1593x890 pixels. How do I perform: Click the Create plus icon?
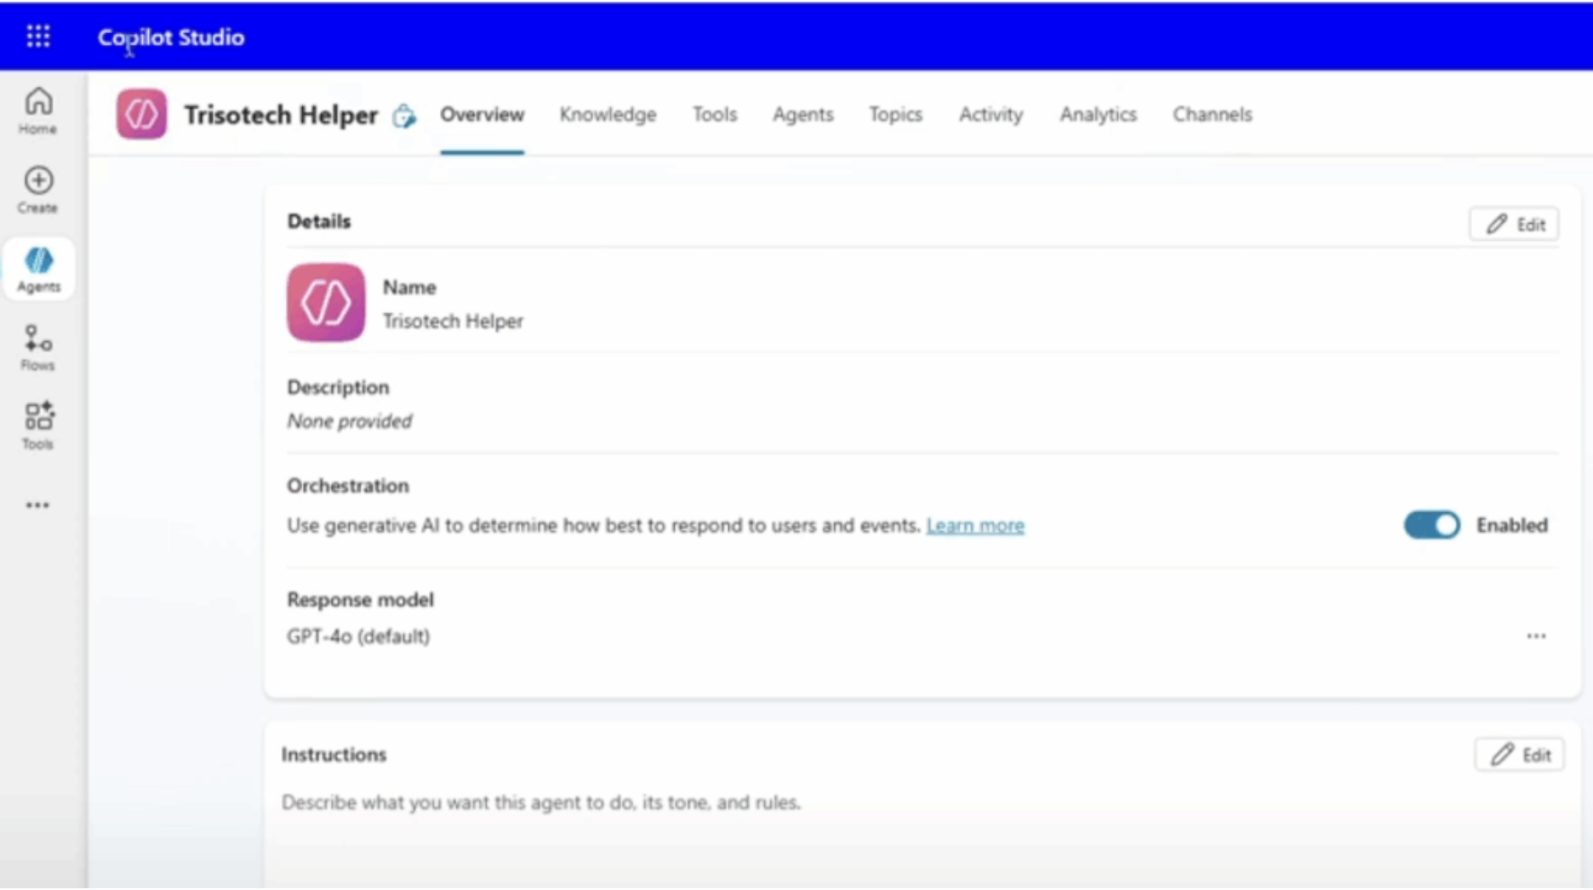click(38, 181)
